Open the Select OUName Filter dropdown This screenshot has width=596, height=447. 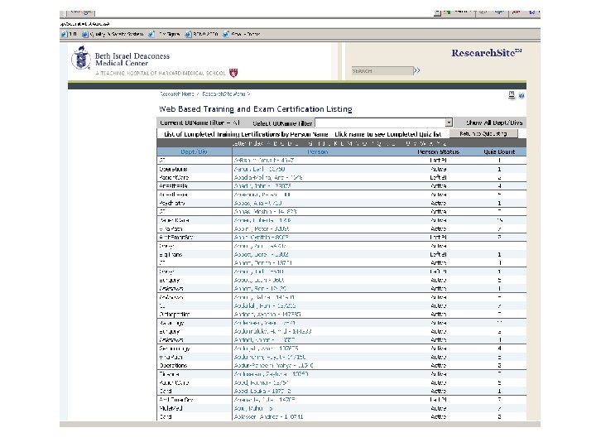(383, 123)
